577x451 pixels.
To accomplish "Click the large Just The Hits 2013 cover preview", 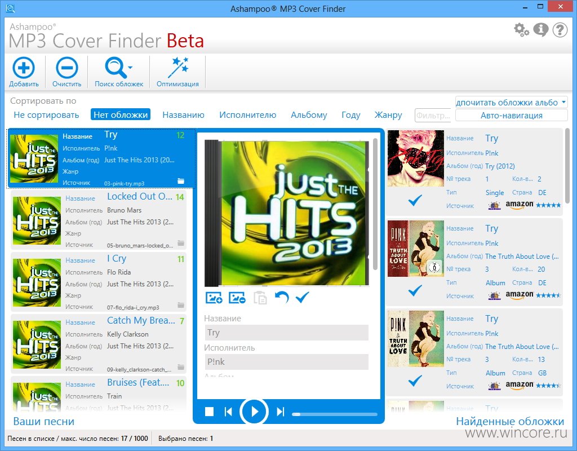I will coord(287,213).
